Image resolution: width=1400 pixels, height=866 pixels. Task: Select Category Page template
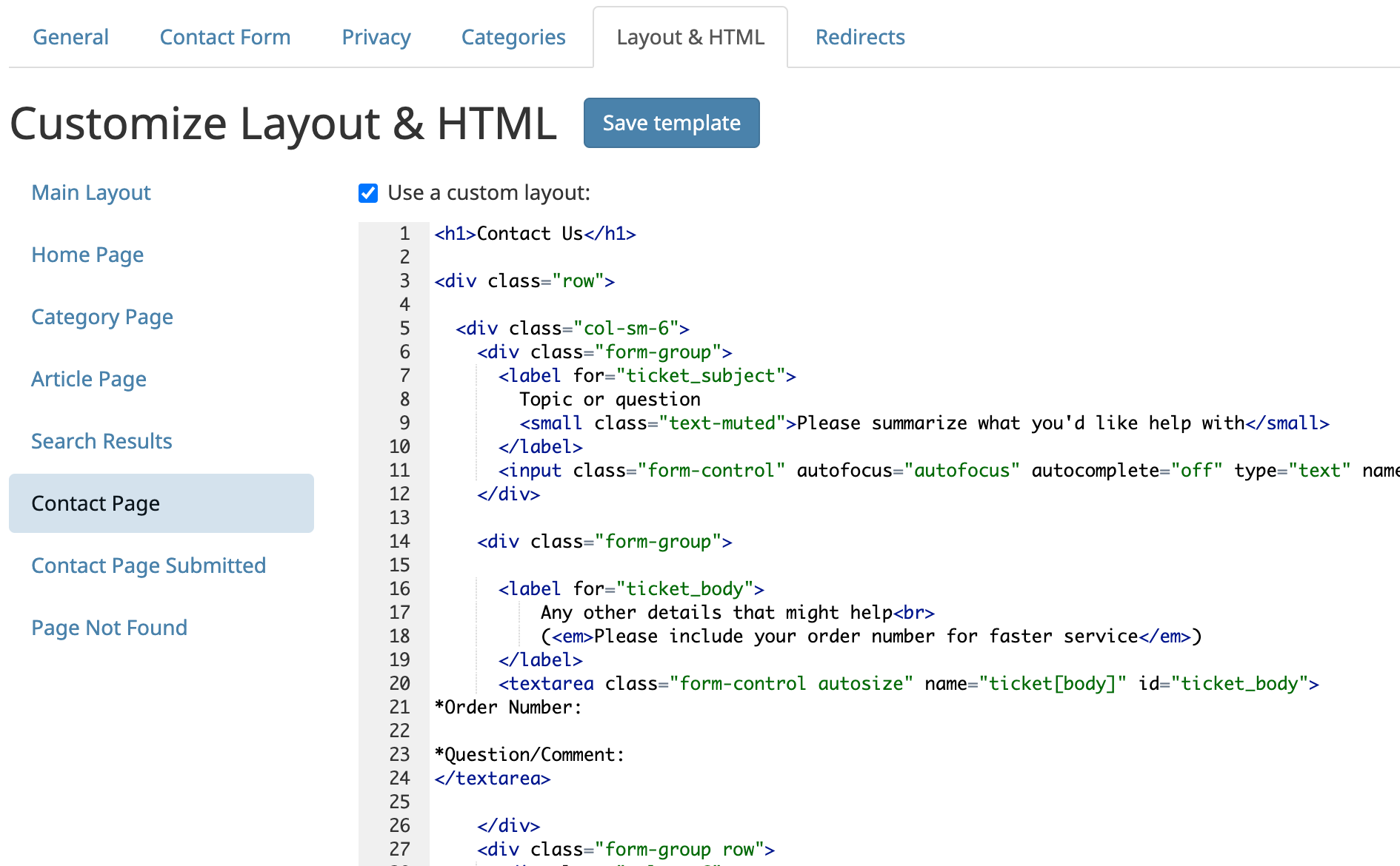coord(102,317)
